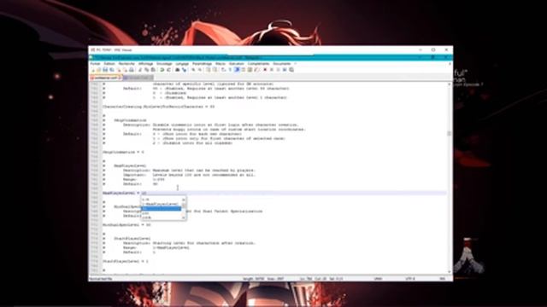Open the Compléments menu

click(258, 64)
